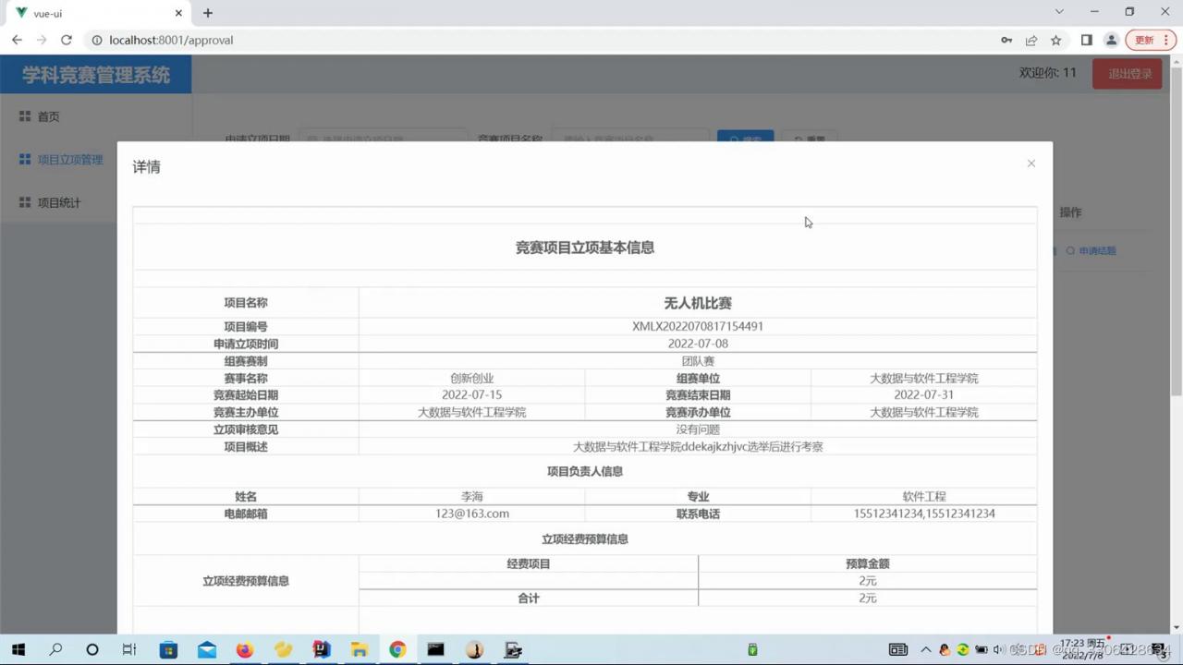Click project number XMLX2022070817154491
This screenshot has height=665, width=1183.
pos(698,326)
